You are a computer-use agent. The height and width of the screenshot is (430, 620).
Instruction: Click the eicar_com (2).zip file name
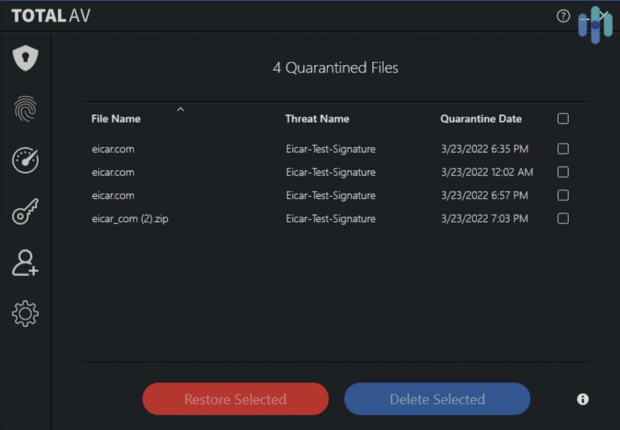130,219
